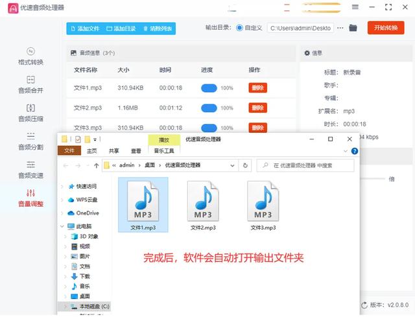This screenshot has width=415, height=317.
Task: Select the 文件2.mp3 file thumbnail
Action: 203,205
